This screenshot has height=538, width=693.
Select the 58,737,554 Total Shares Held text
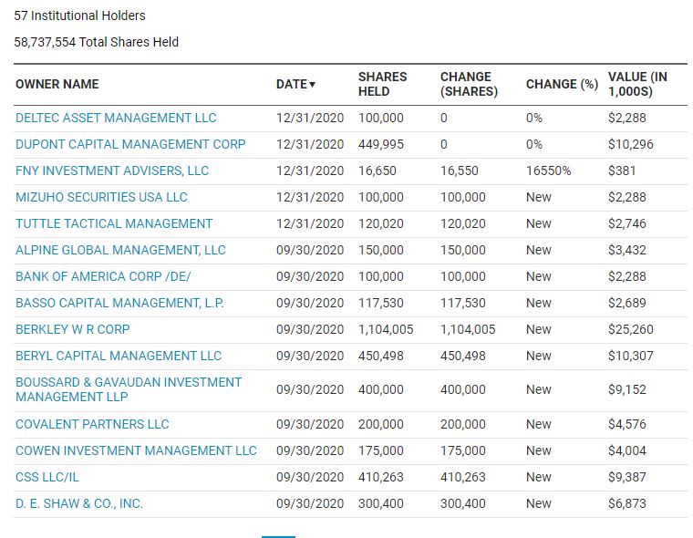97,43
